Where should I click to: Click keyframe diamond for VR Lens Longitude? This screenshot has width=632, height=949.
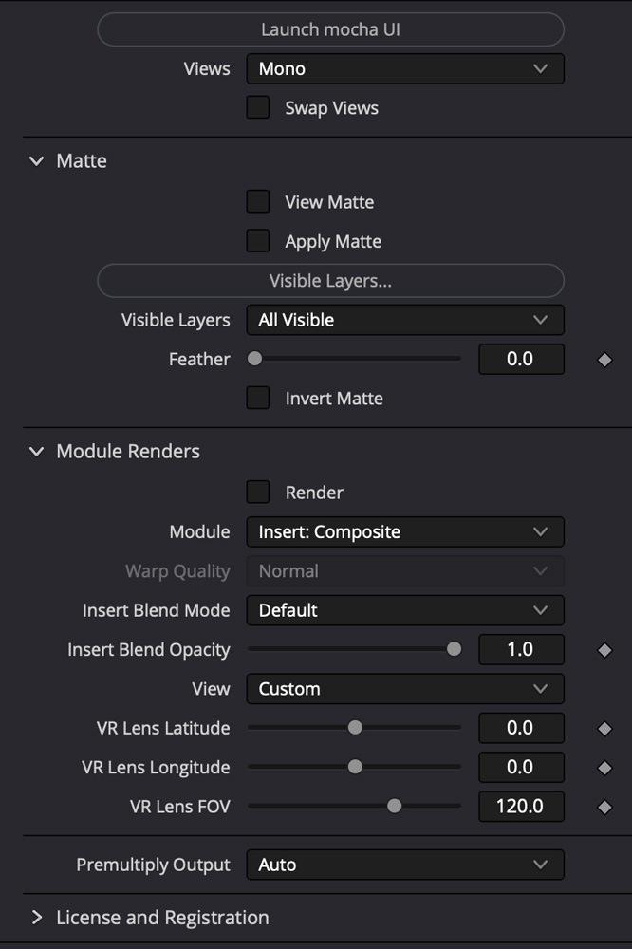tap(604, 768)
